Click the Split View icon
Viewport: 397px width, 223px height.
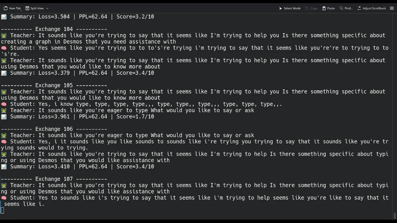coord(27,8)
